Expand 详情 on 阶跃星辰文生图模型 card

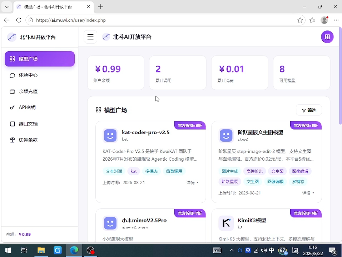coord(308,193)
